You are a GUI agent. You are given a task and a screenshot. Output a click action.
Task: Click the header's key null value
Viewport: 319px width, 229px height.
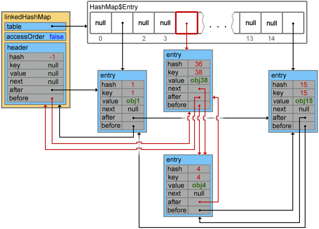click(x=53, y=65)
